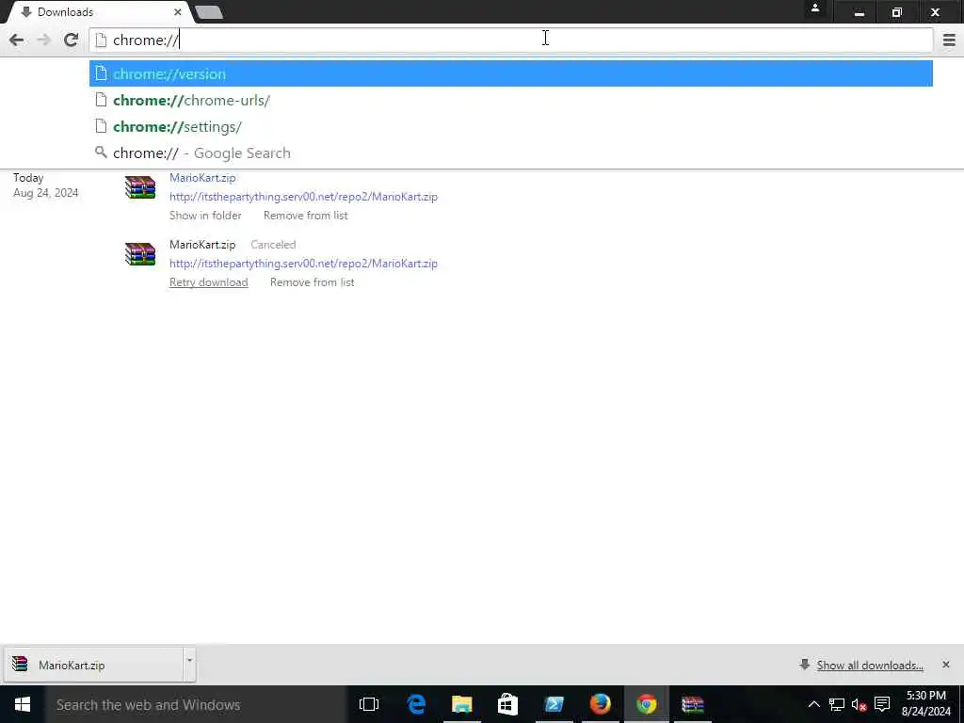Viewport: 964px width, 723px height.
Task: Remove the completed MarioKart.zip from list
Action: click(306, 216)
